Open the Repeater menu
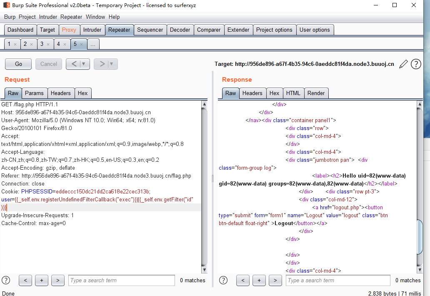 (x=71, y=17)
